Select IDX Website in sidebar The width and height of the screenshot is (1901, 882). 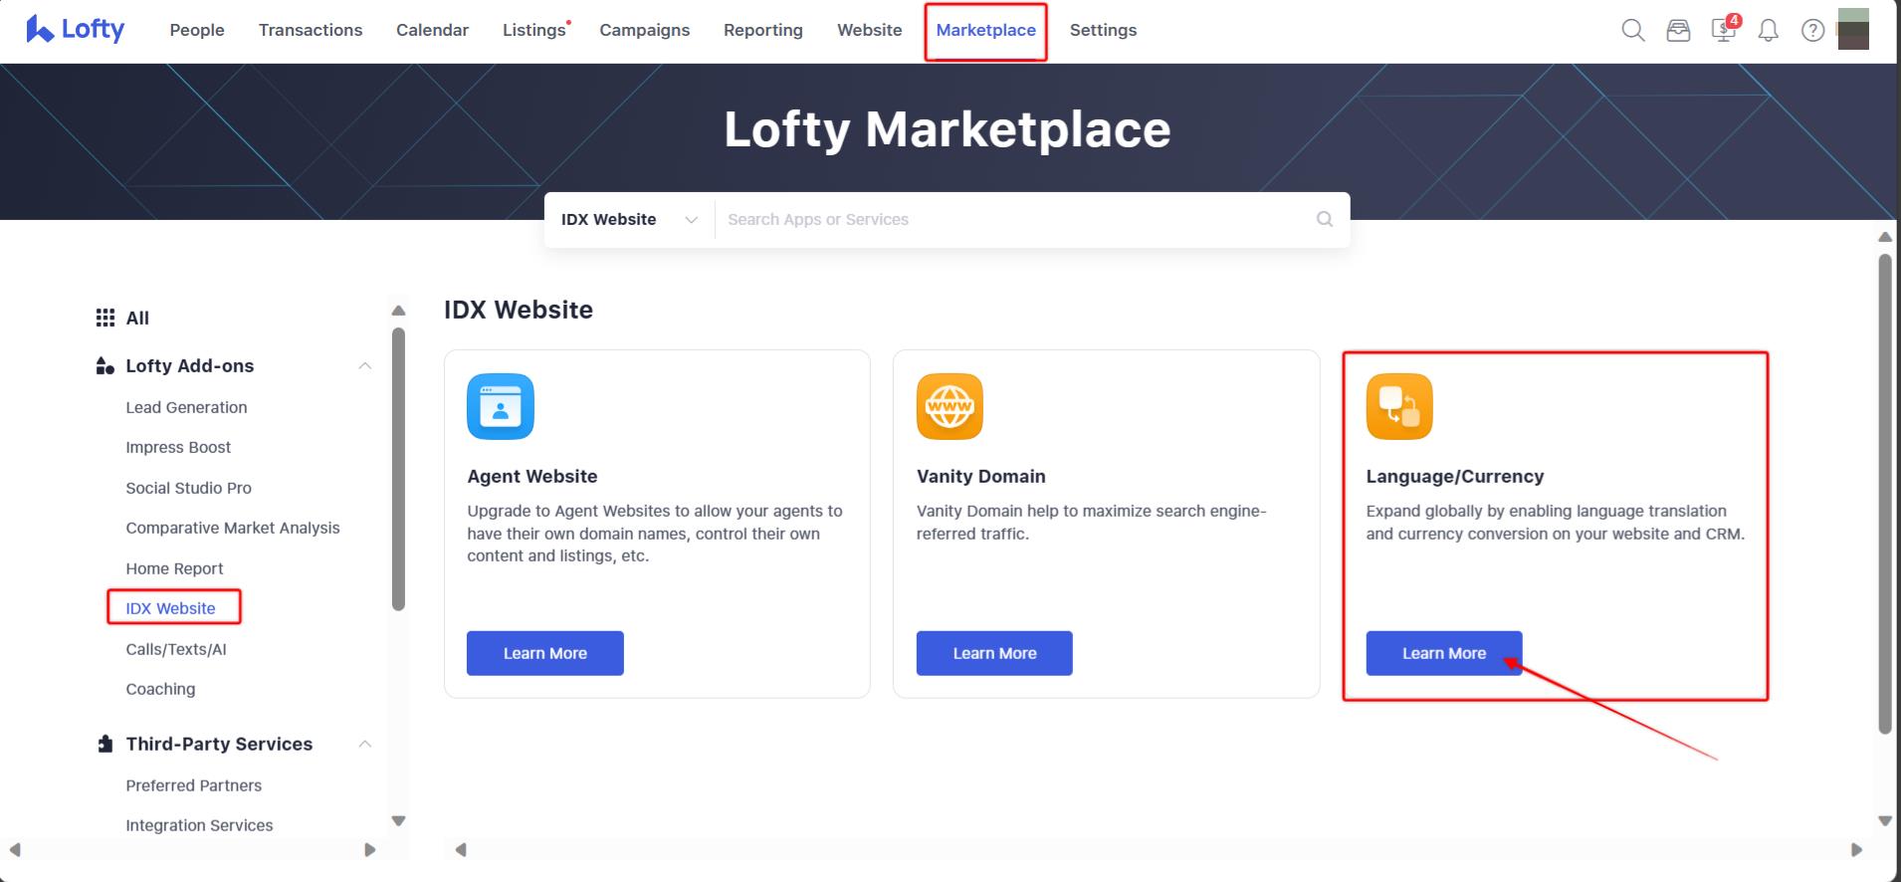tap(170, 608)
